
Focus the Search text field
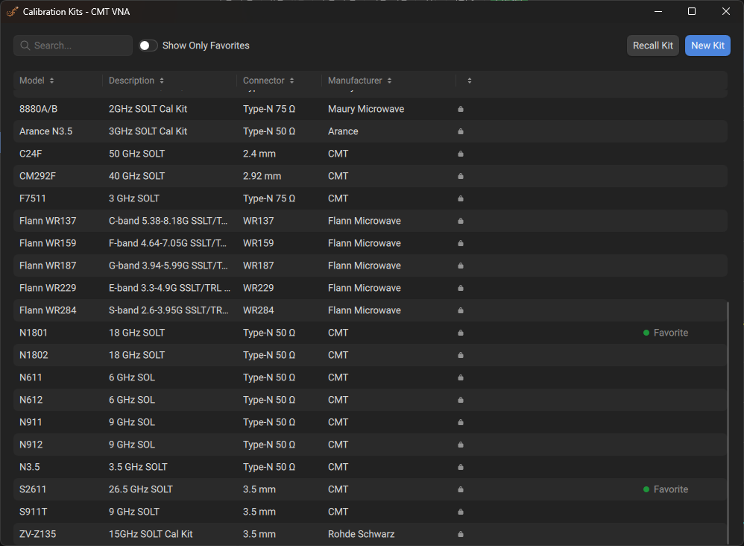pyautogui.click(x=78, y=45)
